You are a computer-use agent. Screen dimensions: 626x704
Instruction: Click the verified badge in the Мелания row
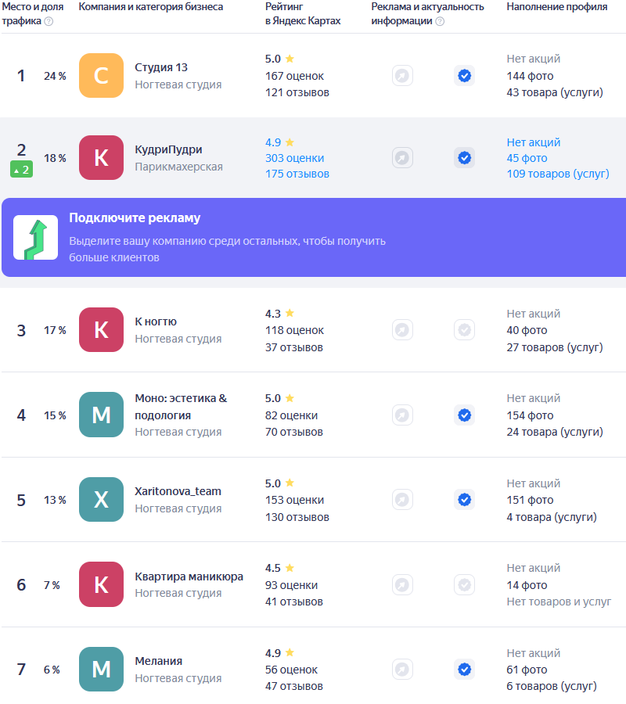tap(464, 670)
